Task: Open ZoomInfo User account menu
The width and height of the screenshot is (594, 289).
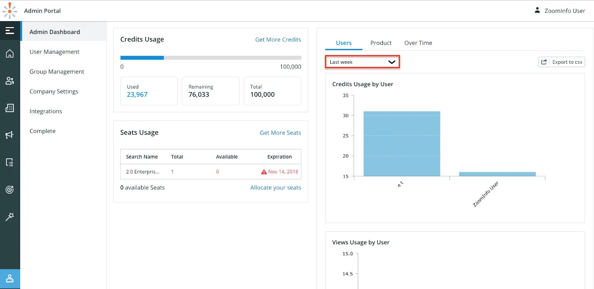Action: pyautogui.click(x=560, y=11)
